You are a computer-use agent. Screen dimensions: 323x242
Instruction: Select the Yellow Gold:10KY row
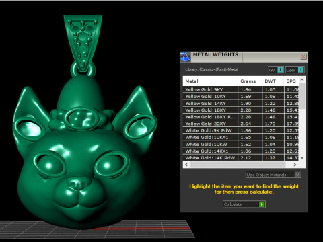241,97
